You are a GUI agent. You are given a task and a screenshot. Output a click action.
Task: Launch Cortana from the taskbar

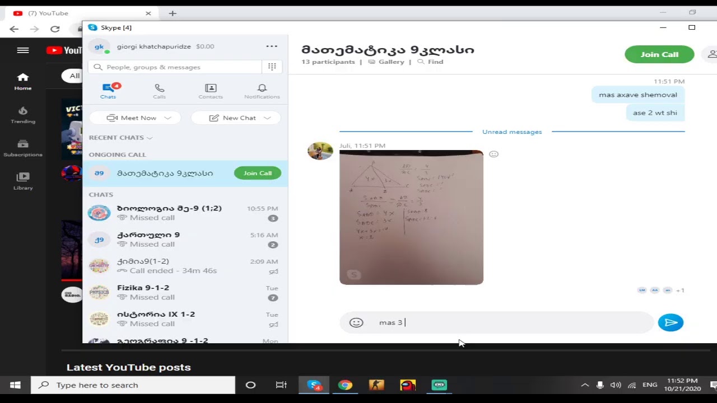tap(250, 385)
